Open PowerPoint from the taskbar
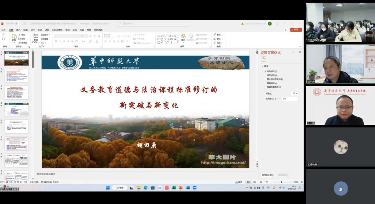Viewport: 375px width, 204px height. (x=181, y=188)
